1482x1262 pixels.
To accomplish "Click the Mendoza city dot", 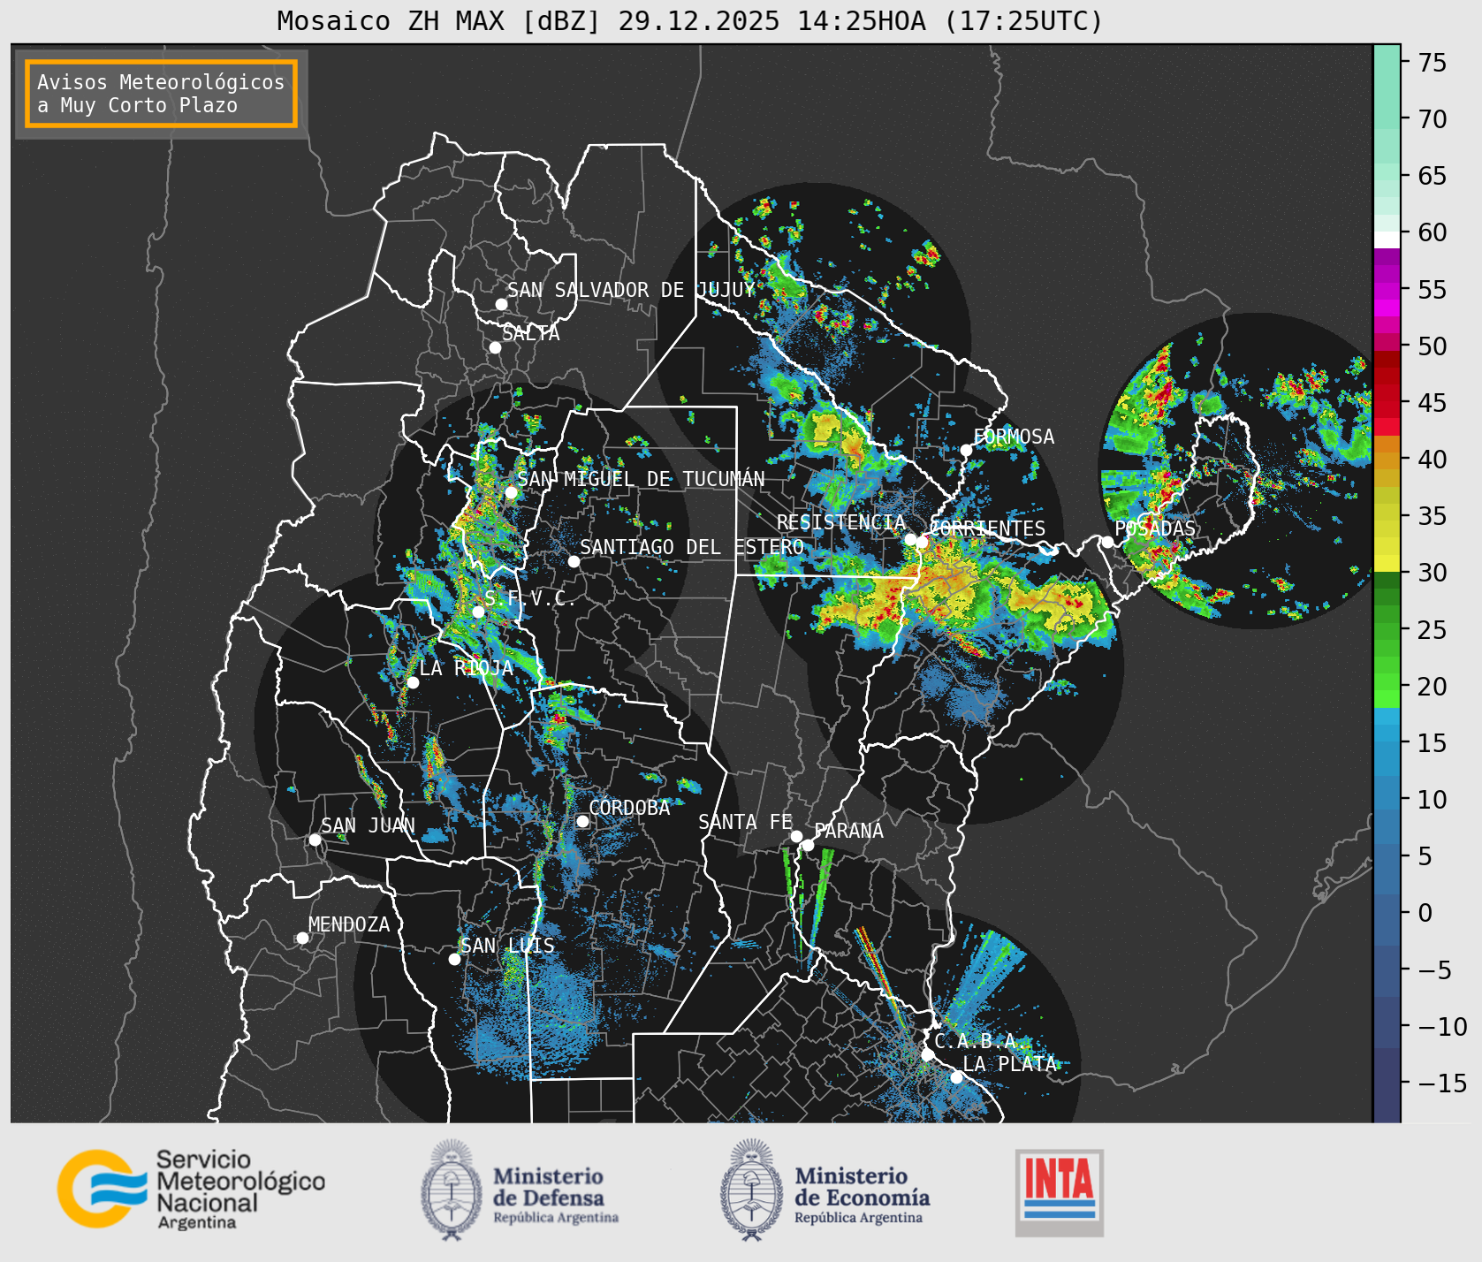I will pyautogui.click(x=302, y=938).
